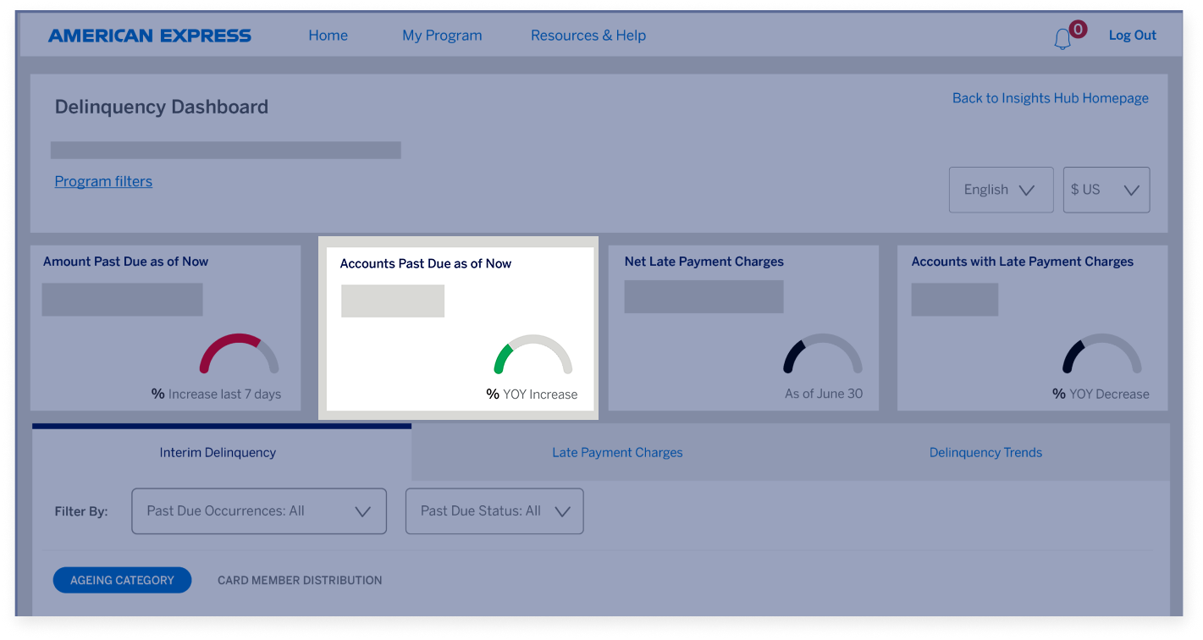This screenshot has width=1203, height=640.
Task: Open the Delinquency Trends tab
Action: click(x=985, y=452)
